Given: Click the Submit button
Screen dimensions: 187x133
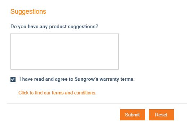Looking at the screenshot, I should pyautogui.click(x=132, y=115).
